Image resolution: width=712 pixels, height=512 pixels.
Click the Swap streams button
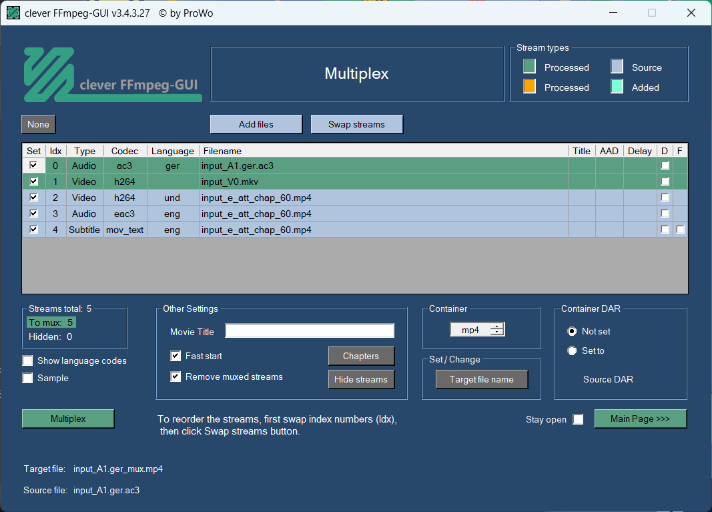356,124
